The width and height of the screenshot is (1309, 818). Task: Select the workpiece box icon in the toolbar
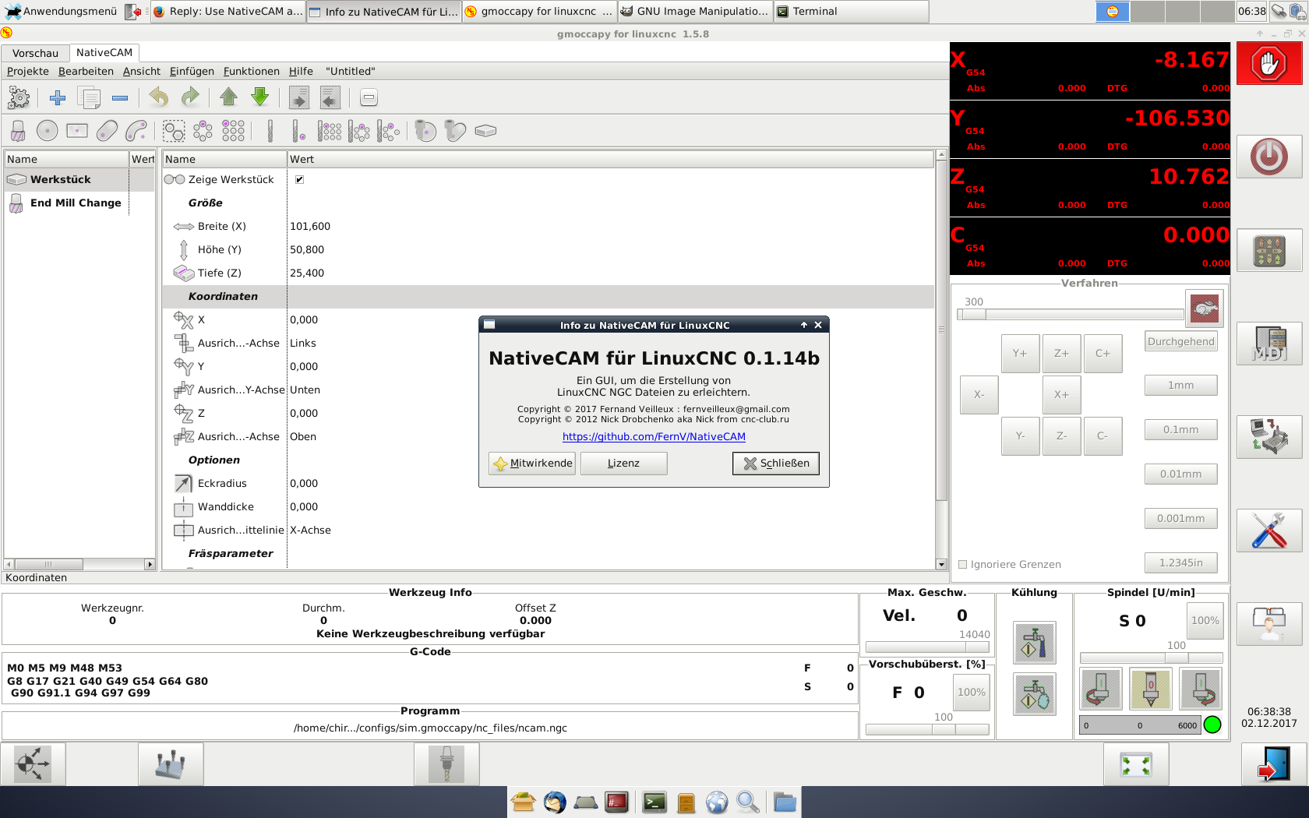pyautogui.click(x=485, y=131)
